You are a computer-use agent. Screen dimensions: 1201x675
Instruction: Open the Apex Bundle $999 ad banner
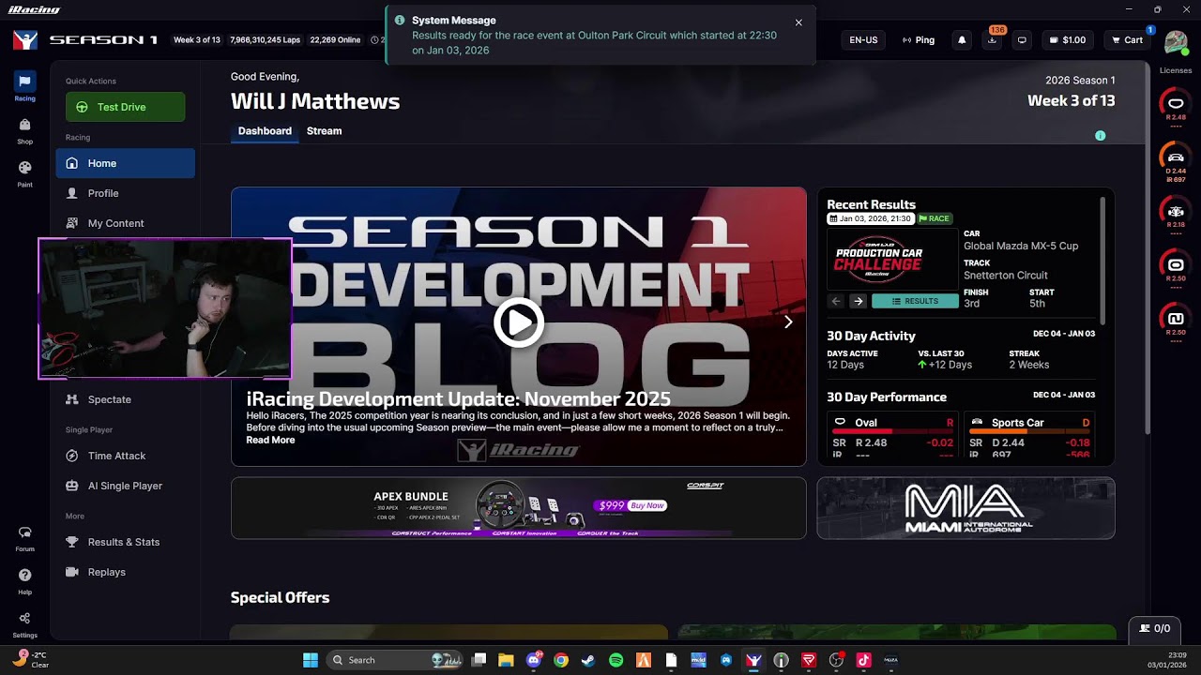pos(519,508)
